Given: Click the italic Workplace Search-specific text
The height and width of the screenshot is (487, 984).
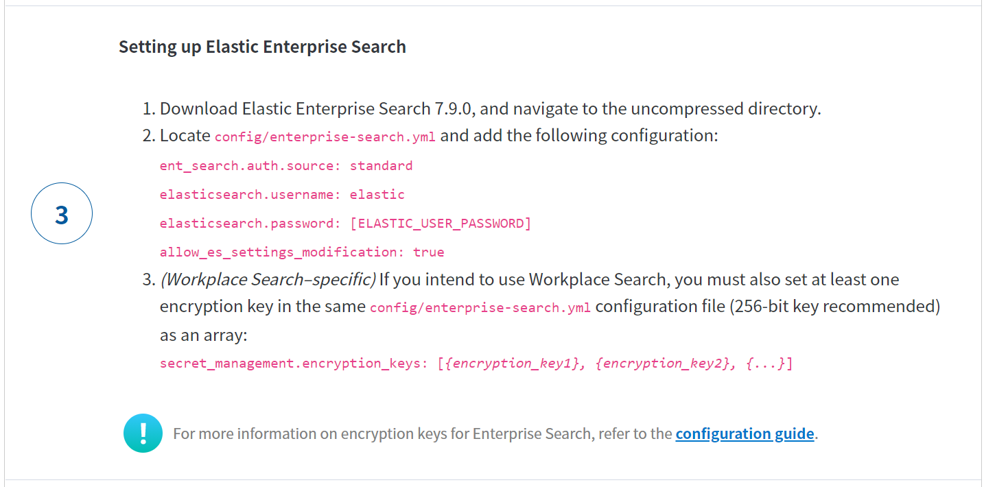Looking at the screenshot, I should coord(268,280).
